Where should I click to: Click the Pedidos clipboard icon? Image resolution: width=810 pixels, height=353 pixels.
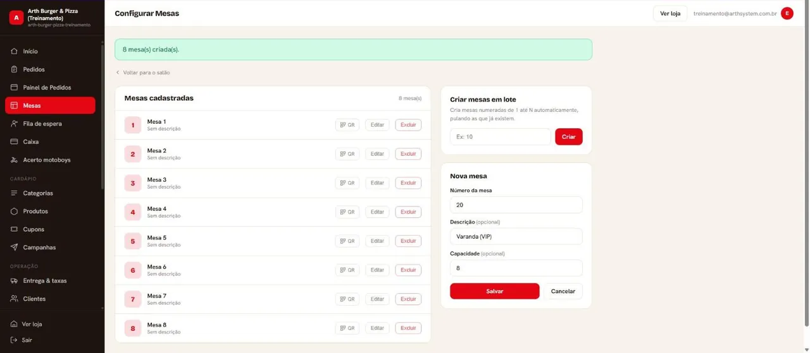(x=14, y=69)
